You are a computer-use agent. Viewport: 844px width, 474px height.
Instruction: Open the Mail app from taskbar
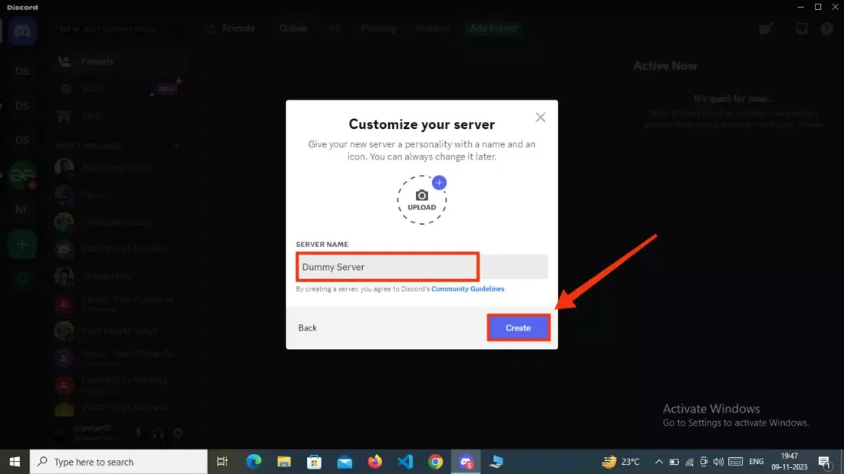click(x=345, y=462)
